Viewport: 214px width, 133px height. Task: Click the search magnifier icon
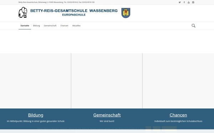(x=193, y=26)
